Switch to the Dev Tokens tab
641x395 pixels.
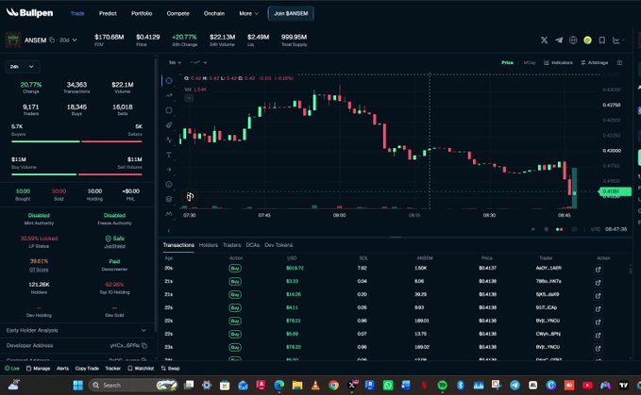pyautogui.click(x=278, y=245)
